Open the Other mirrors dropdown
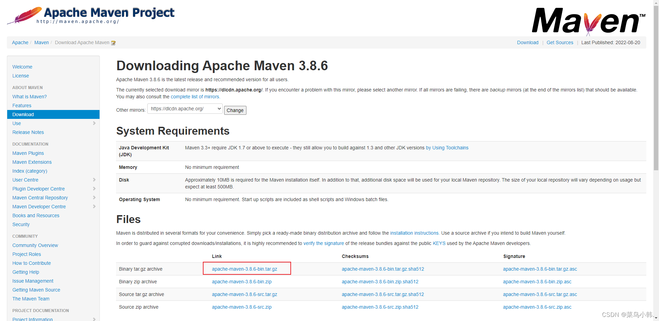Image resolution: width=659 pixels, height=321 pixels. [185, 109]
